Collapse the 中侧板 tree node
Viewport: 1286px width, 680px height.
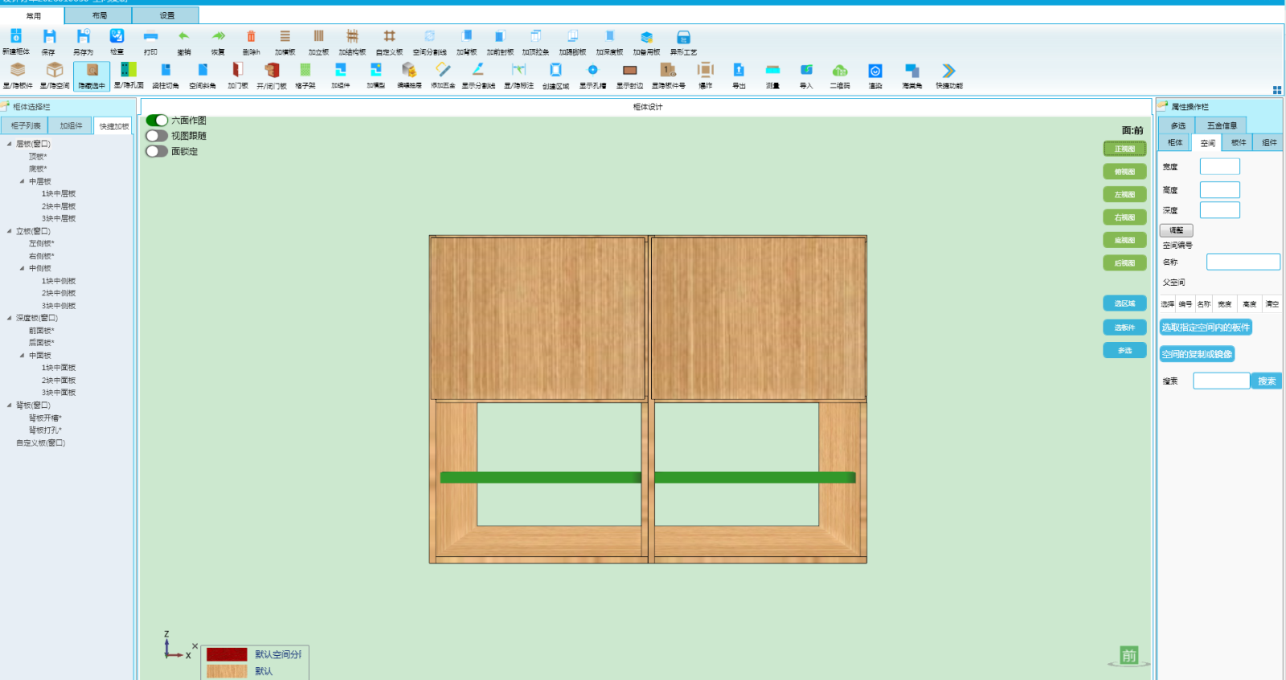click(x=23, y=268)
